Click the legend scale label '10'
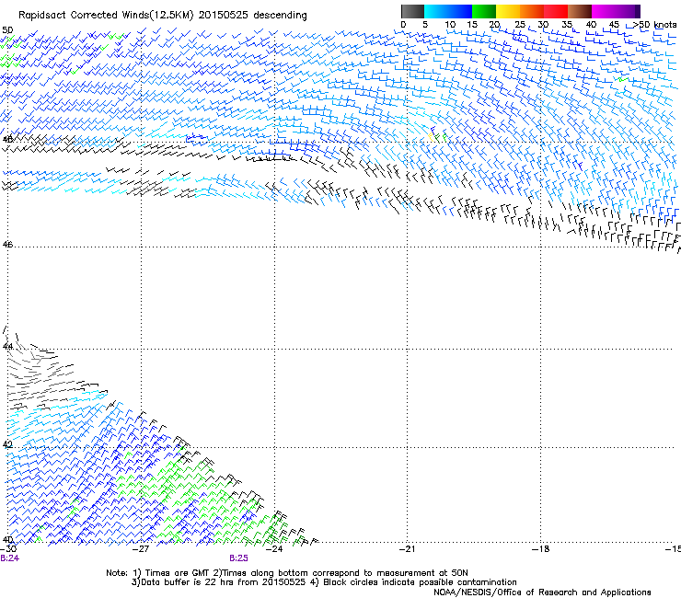This screenshot has width=681, height=598. point(450,25)
